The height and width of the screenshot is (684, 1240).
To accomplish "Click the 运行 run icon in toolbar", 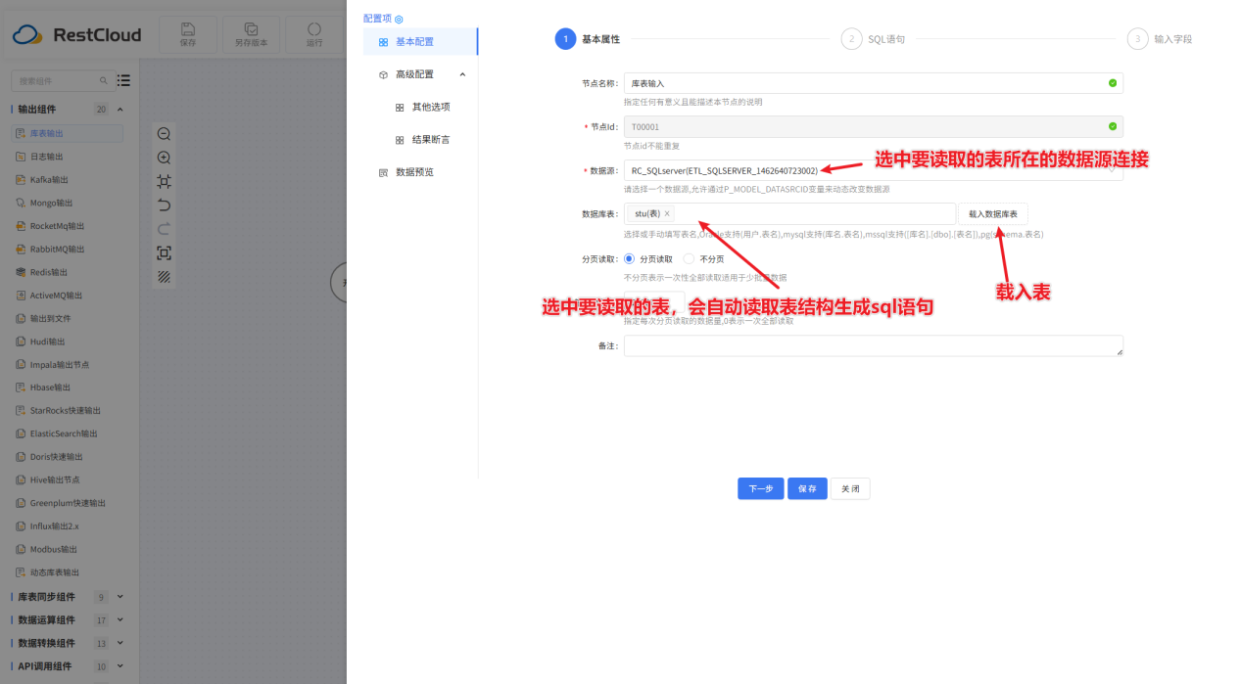I will (314, 29).
